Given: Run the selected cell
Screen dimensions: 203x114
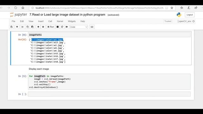Looking at the screenshot, I should [51, 27].
